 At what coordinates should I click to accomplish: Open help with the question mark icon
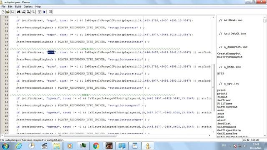tap(50, 12)
